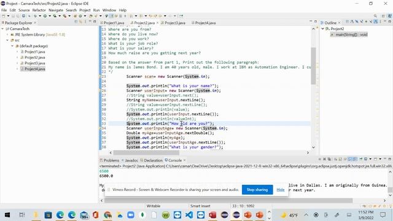Collapse all in Package Explorer toolbar
The image size is (393, 221).
[76, 22]
